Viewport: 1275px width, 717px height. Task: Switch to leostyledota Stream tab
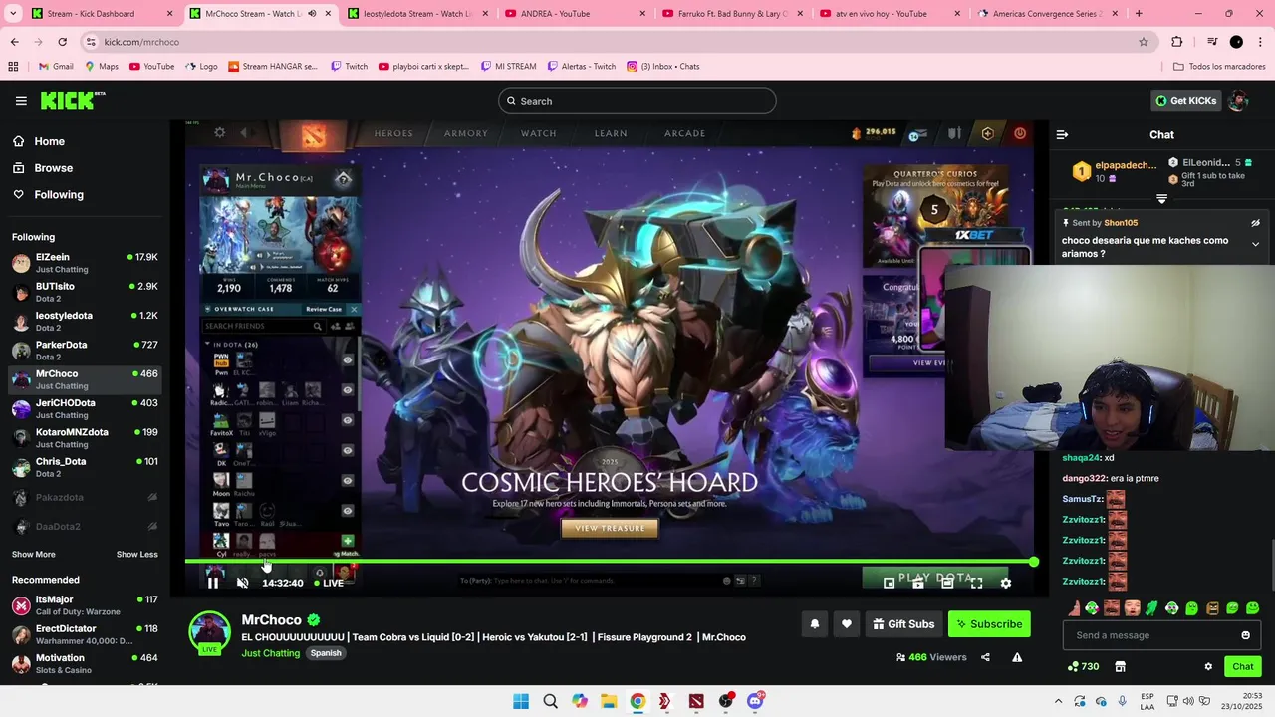[416, 14]
